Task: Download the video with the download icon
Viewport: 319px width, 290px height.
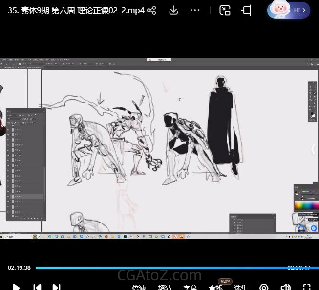Action: click(x=173, y=10)
